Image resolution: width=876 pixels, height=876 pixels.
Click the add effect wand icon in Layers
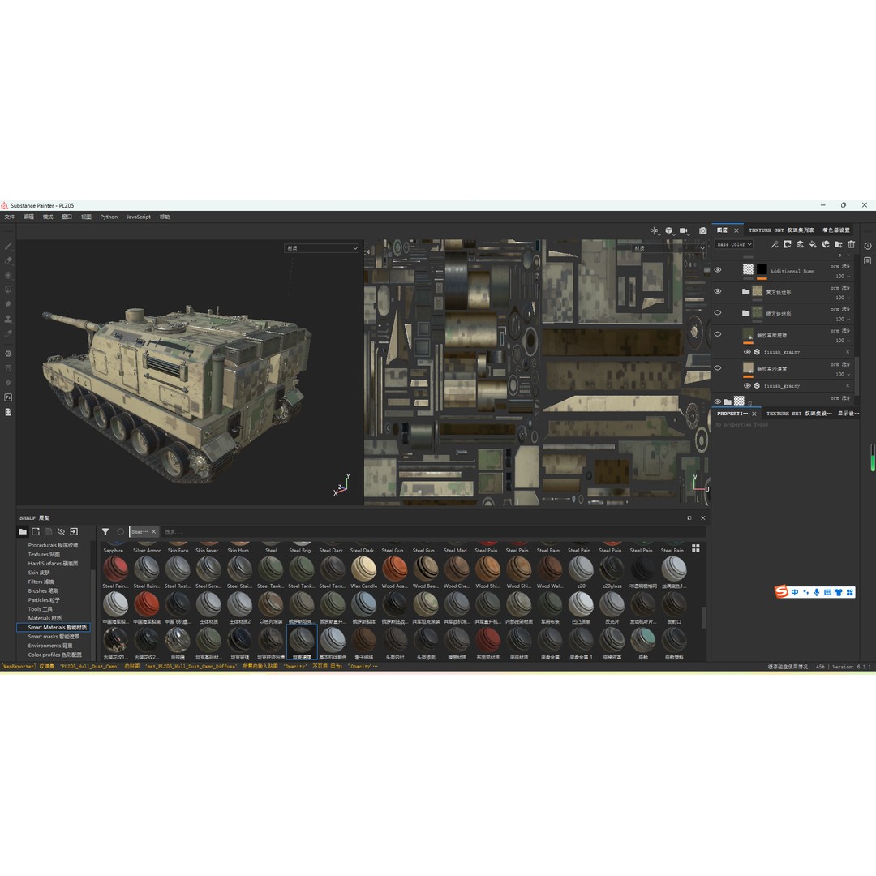(775, 244)
